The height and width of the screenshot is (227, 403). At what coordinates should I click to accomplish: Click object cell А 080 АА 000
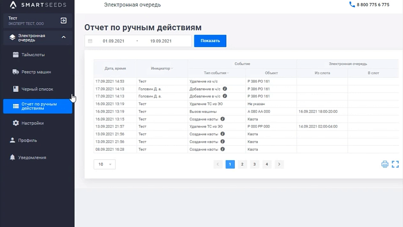pyautogui.click(x=271, y=111)
